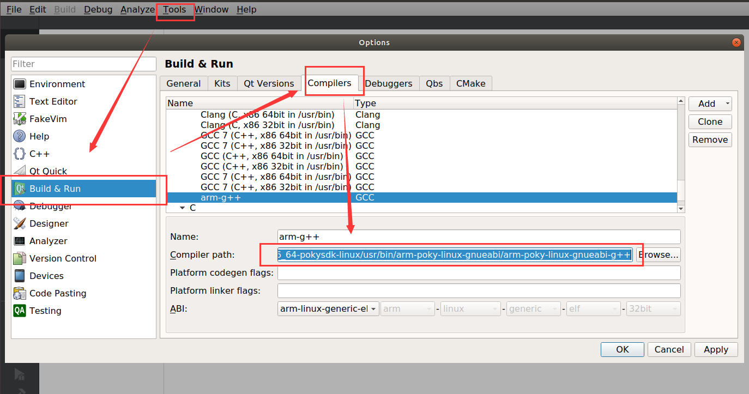Screen dimensions: 749x394
Task: Select the C++ braces icon
Action: (20, 154)
